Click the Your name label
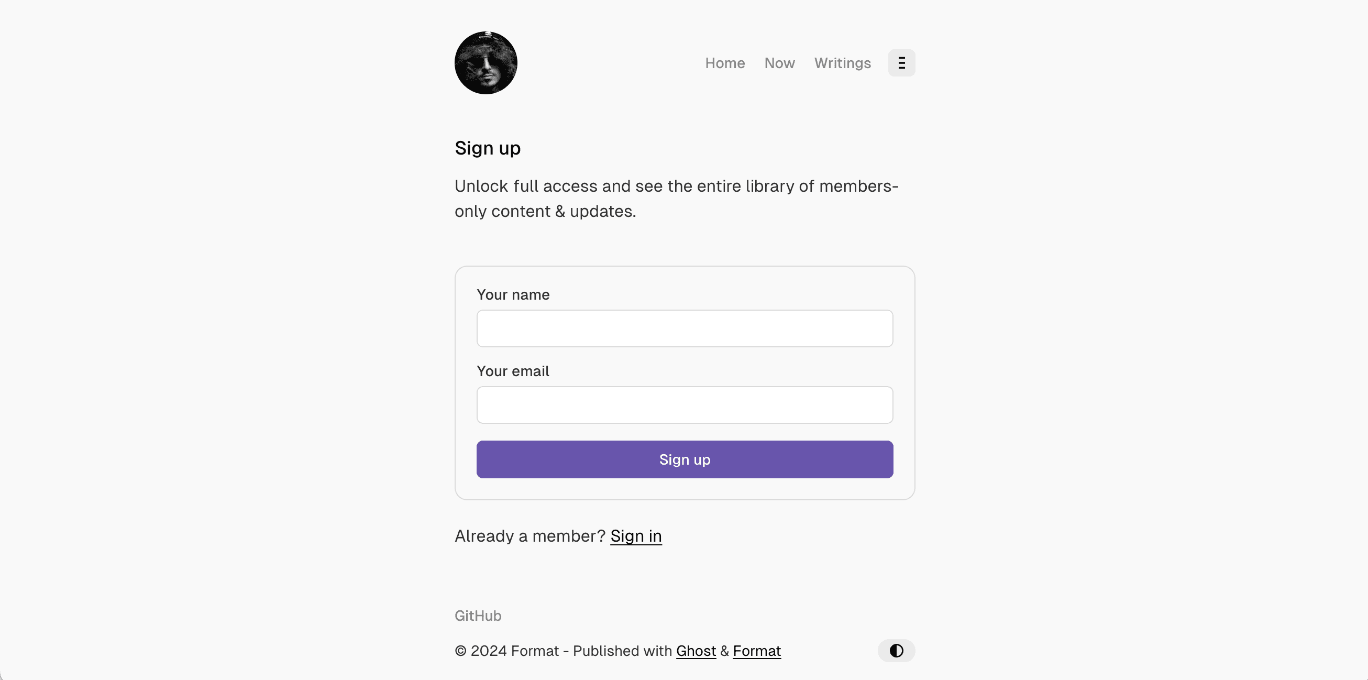The image size is (1368, 680). 513,295
